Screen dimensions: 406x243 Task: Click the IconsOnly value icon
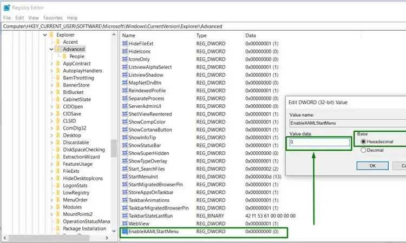(125, 59)
